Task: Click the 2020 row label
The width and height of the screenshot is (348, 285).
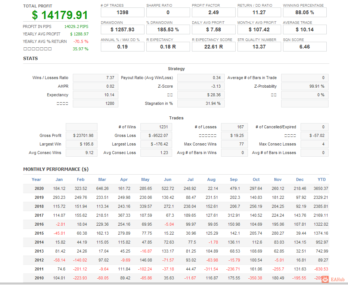Action: click(39, 188)
